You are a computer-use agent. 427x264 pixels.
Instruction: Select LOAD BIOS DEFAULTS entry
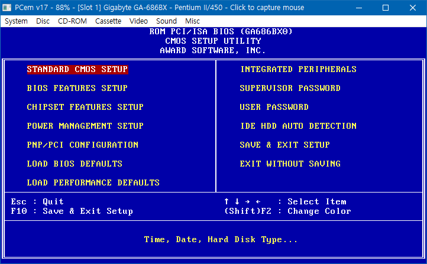[75, 164]
